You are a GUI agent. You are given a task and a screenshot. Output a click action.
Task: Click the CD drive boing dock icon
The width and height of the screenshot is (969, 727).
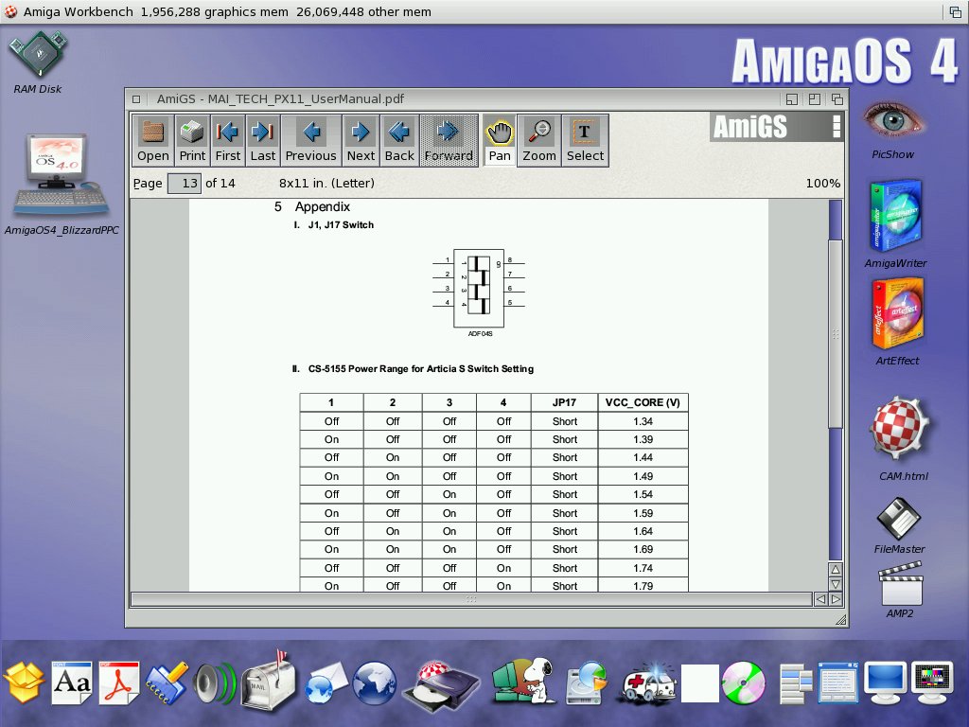[440, 685]
